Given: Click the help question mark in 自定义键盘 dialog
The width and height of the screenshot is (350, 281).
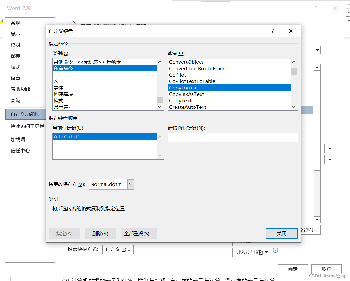Looking at the screenshot, I should click(x=272, y=31).
